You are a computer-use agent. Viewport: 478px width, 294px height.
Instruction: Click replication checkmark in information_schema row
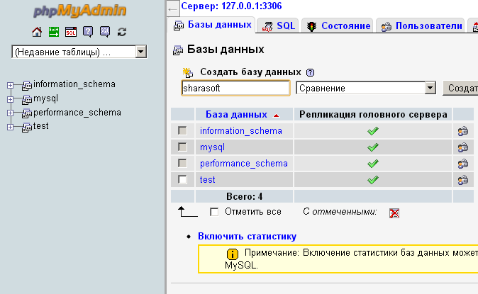(x=372, y=131)
